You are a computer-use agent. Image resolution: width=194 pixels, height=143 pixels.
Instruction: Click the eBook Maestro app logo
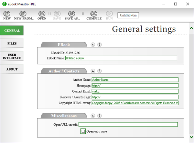4,4
